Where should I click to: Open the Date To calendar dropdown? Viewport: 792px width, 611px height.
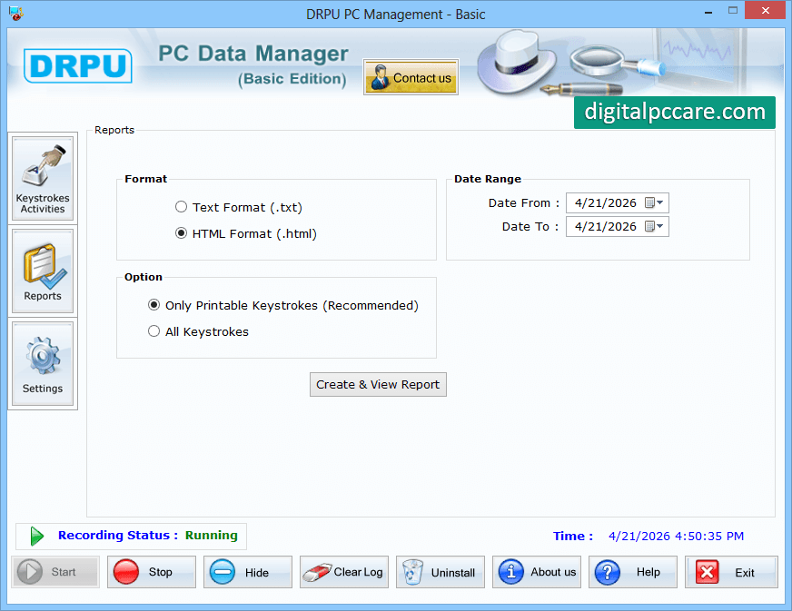click(x=655, y=226)
